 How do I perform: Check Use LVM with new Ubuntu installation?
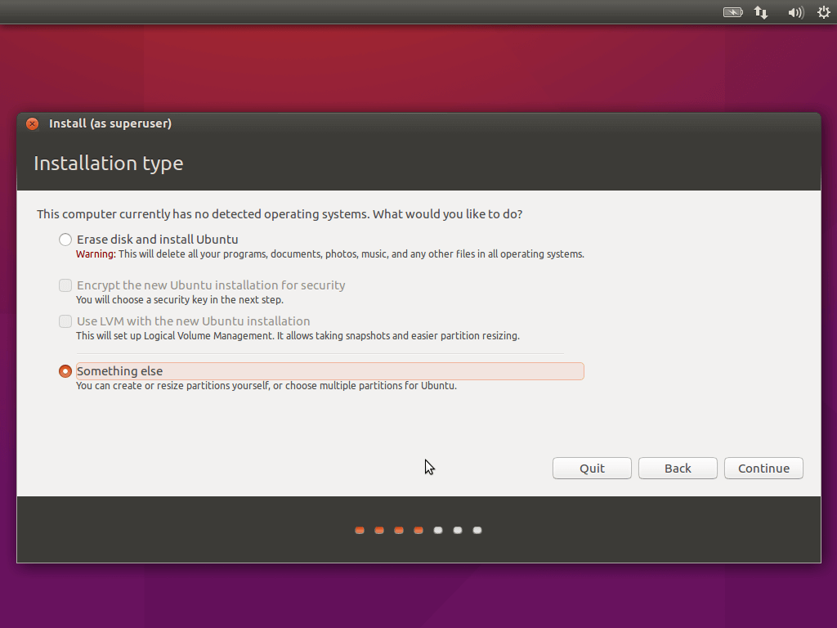pyautogui.click(x=65, y=321)
